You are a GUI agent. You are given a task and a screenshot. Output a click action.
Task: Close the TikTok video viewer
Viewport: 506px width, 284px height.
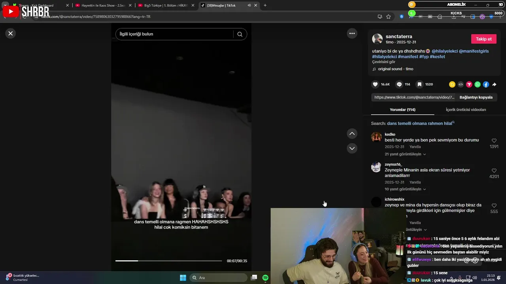click(x=11, y=34)
